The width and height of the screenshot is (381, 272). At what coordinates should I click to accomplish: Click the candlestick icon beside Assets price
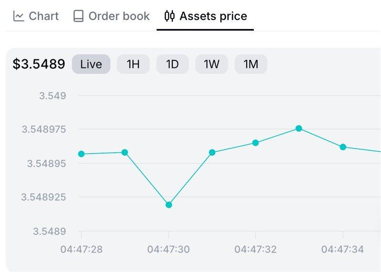170,16
